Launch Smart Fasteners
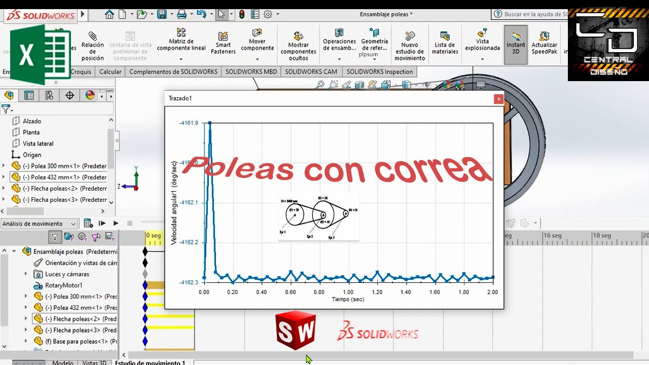 [x=223, y=43]
